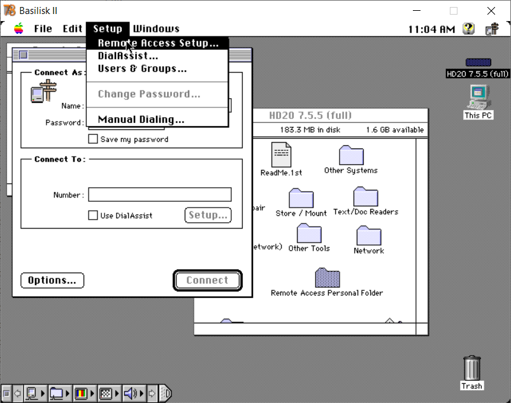511x403 pixels.
Task: Open the monitor resolution Control Strip module
Action: pyautogui.click(x=109, y=393)
